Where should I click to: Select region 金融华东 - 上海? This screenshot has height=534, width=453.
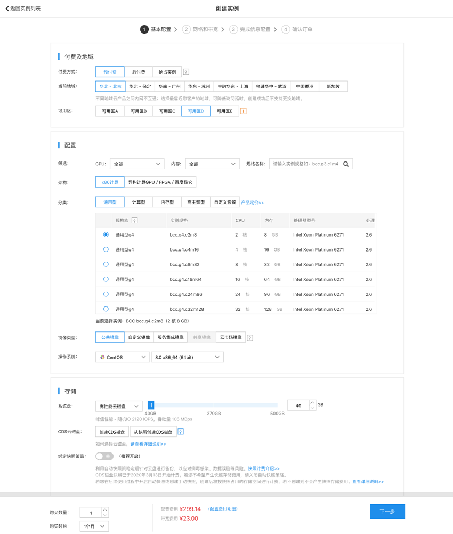(233, 86)
